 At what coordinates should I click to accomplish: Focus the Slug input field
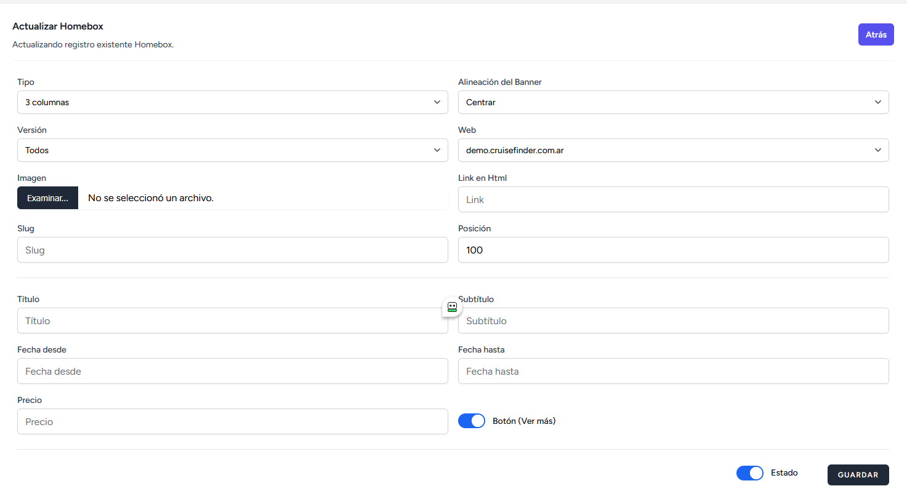[232, 250]
